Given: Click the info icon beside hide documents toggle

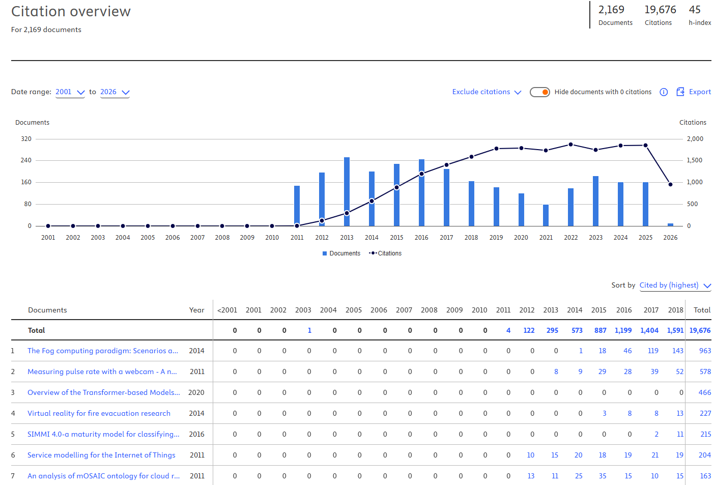Looking at the screenshot, I should [664, 92].
